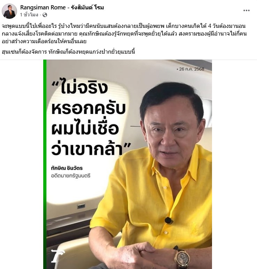Click the name caption "ทักษิณ ชินวัตร"
Viewport: 257px width, 269px height.
[67, 168]
